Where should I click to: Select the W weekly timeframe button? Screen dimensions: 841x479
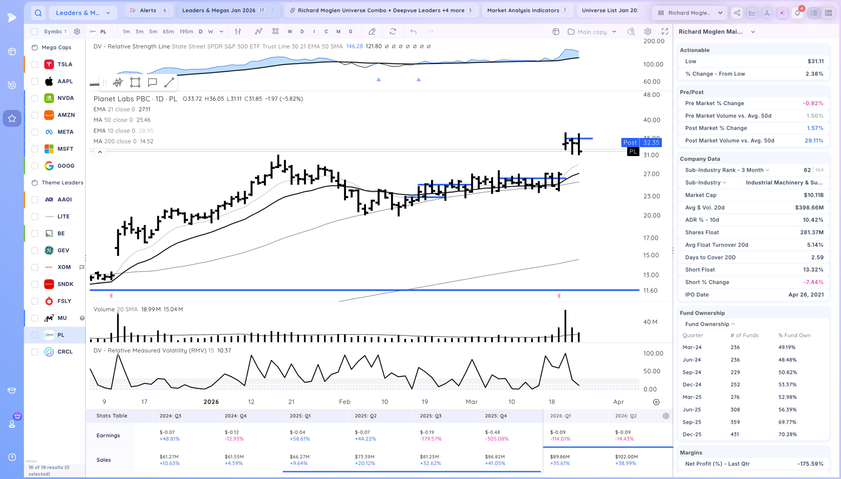[211, 32]
